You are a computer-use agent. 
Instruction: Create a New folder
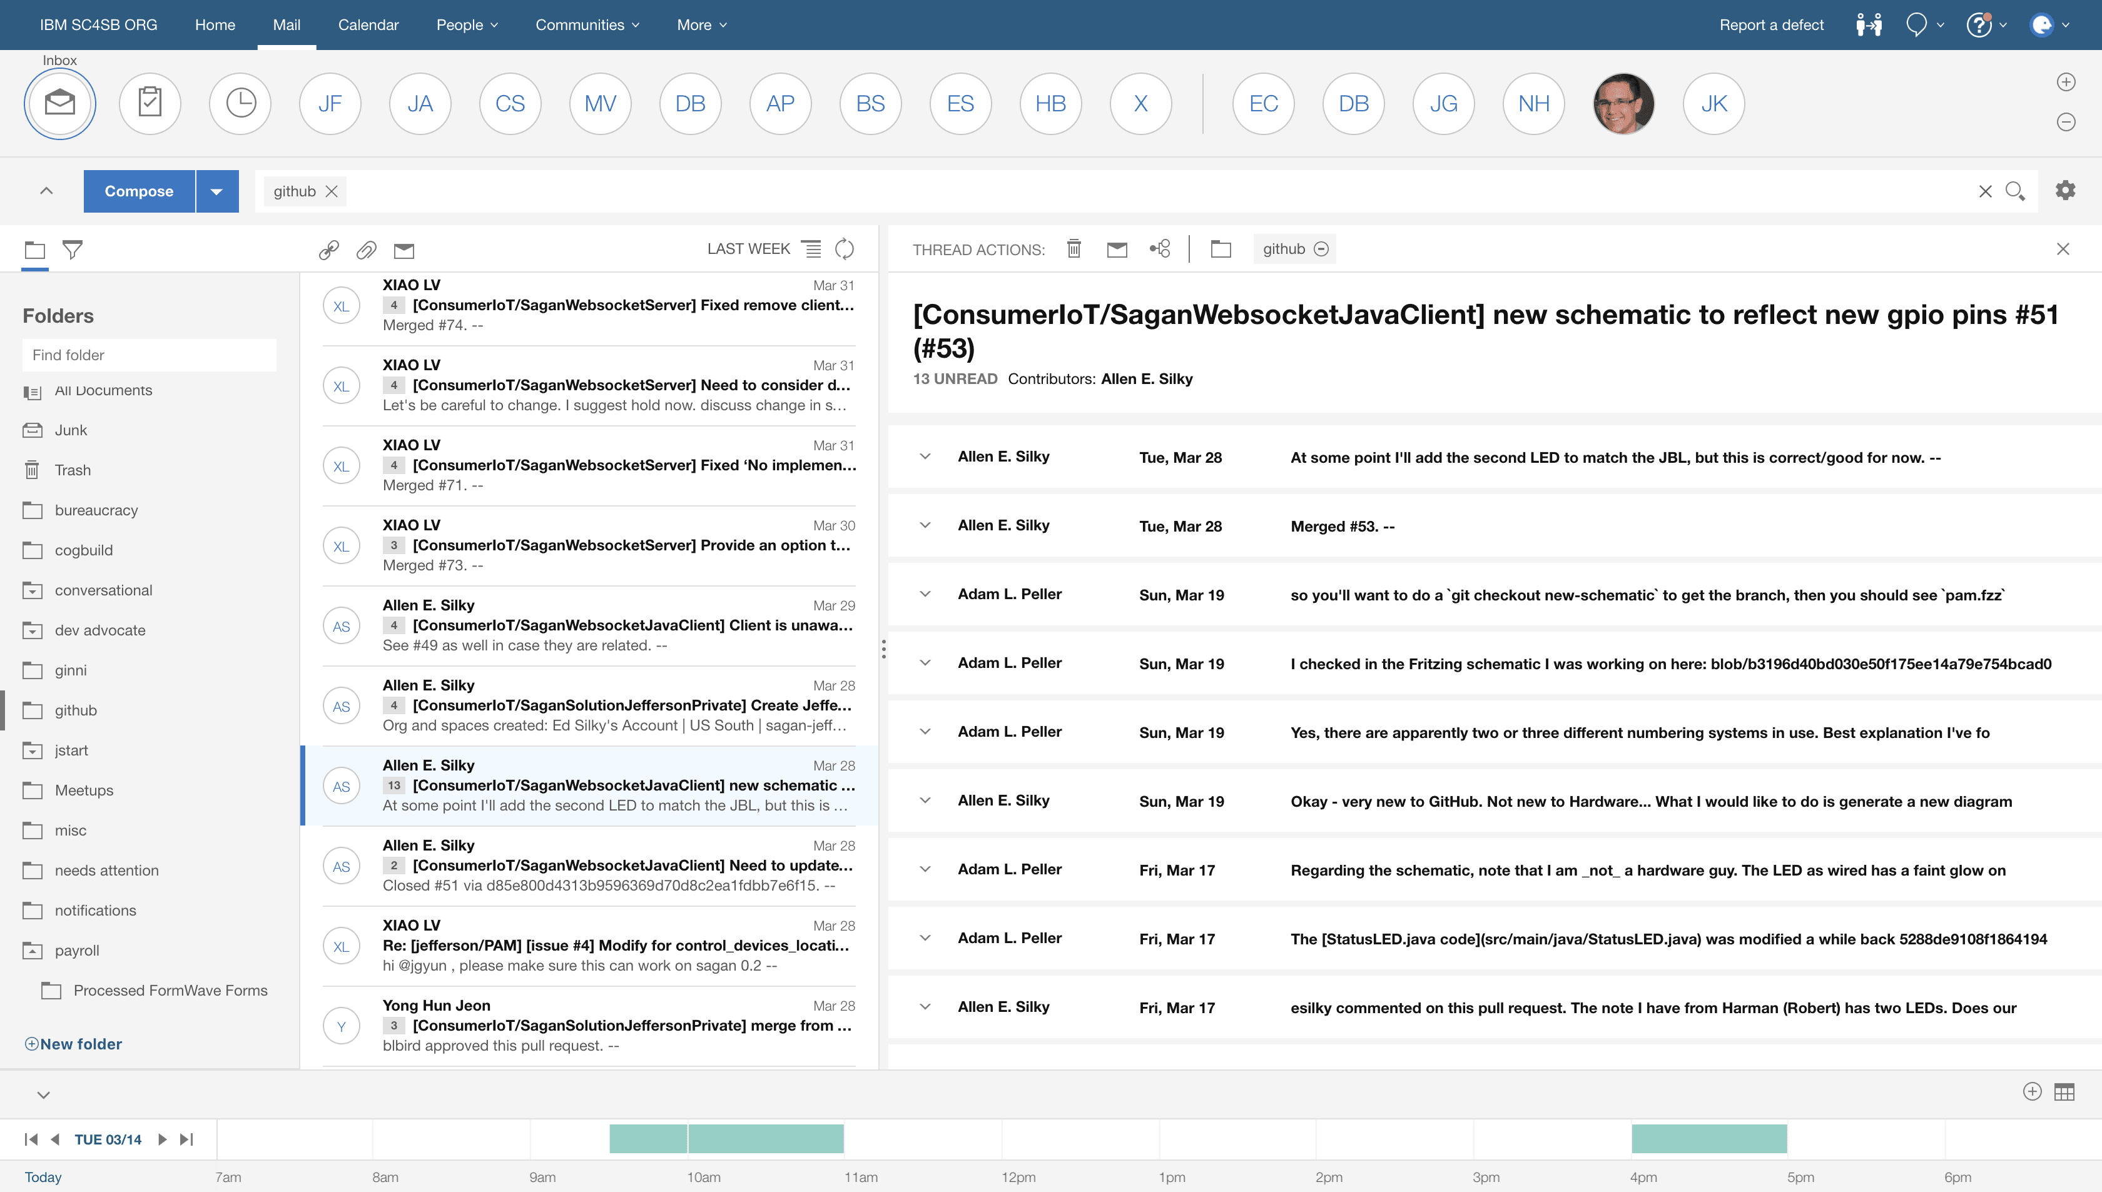click(x=74, y=1044)
